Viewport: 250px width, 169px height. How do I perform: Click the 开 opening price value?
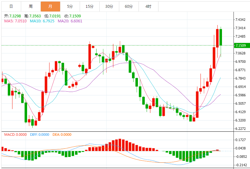[15, 16]
